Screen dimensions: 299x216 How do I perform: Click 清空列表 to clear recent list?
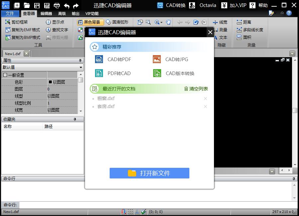pos(196,89)
